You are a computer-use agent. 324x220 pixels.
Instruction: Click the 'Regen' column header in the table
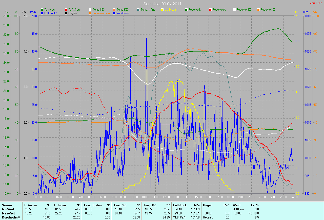tap(207, 205)
